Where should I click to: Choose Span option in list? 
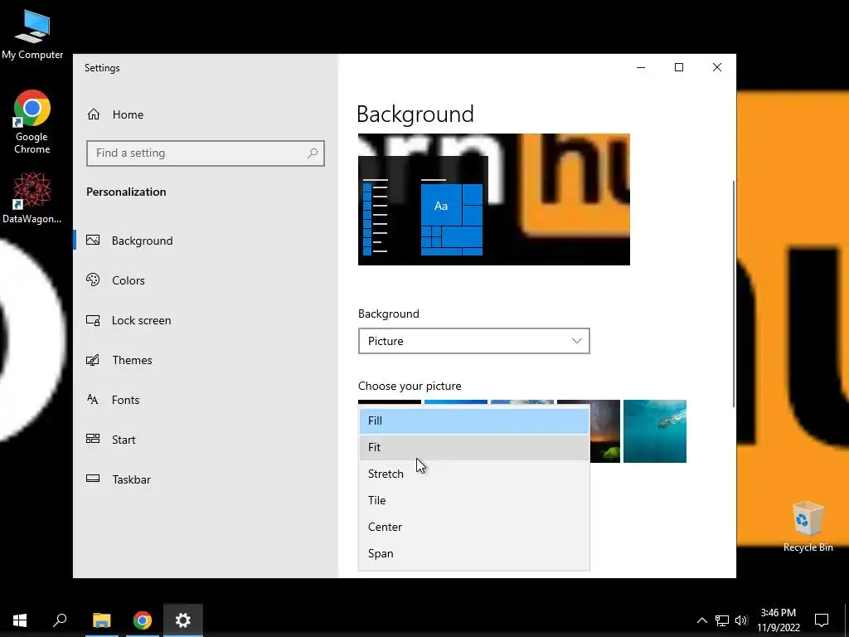pos(473,553)
